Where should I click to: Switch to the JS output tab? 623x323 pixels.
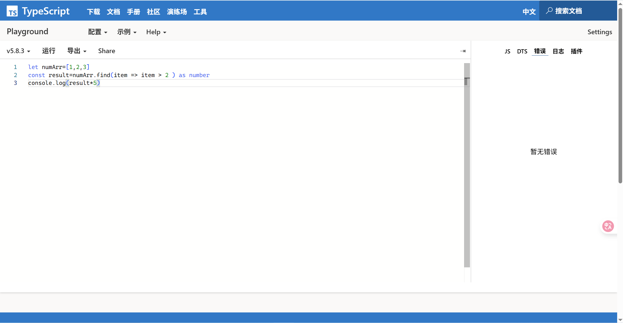(x=507, y=51)
